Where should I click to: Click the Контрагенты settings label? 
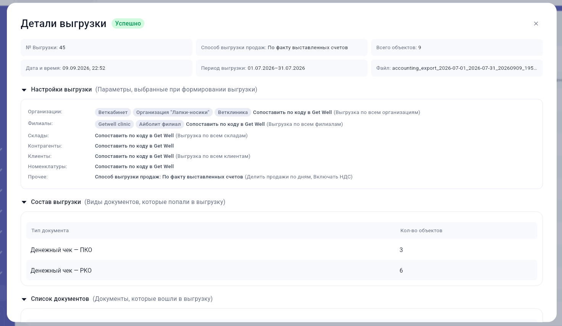[x=45, y=146]
